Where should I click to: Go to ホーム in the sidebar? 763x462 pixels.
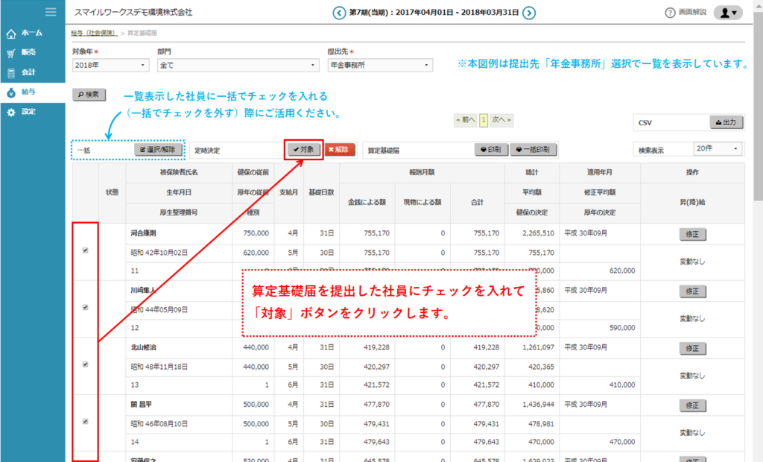33,33
